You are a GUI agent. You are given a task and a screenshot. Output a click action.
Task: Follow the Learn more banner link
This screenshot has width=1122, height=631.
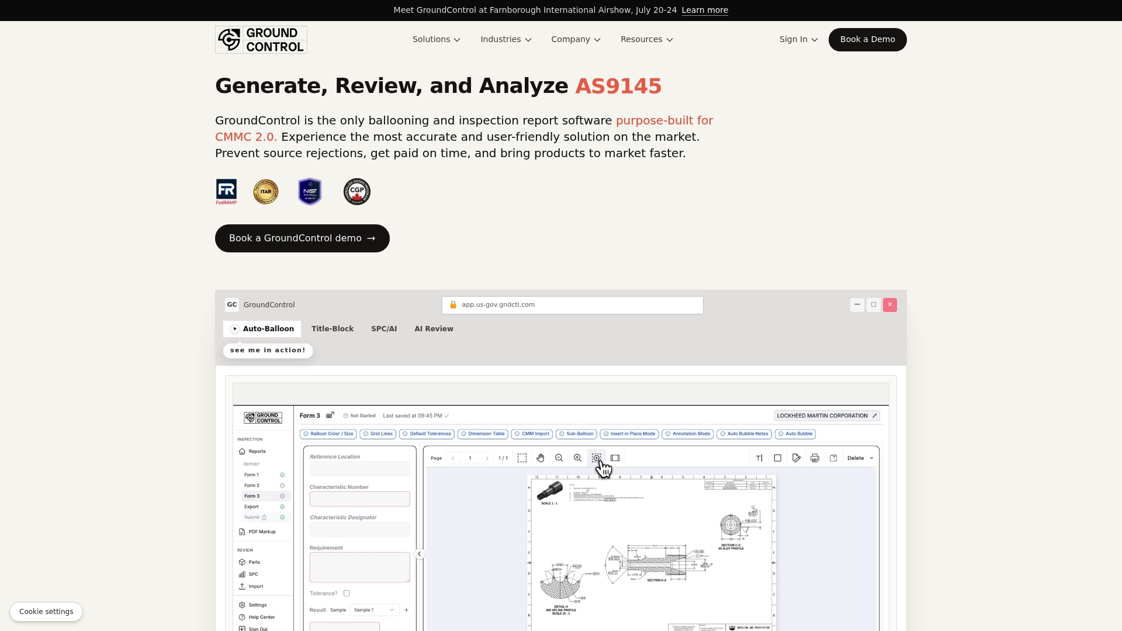[x=705, y=10]
